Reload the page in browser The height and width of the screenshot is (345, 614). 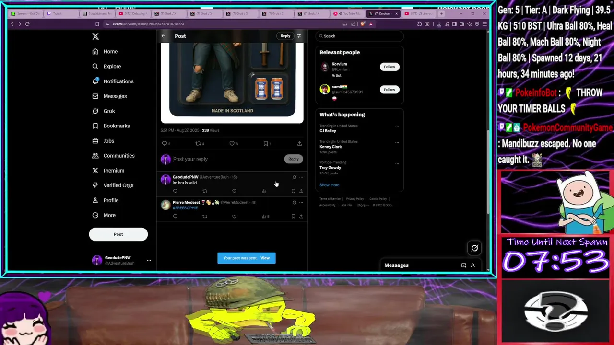tap(27, 23)
